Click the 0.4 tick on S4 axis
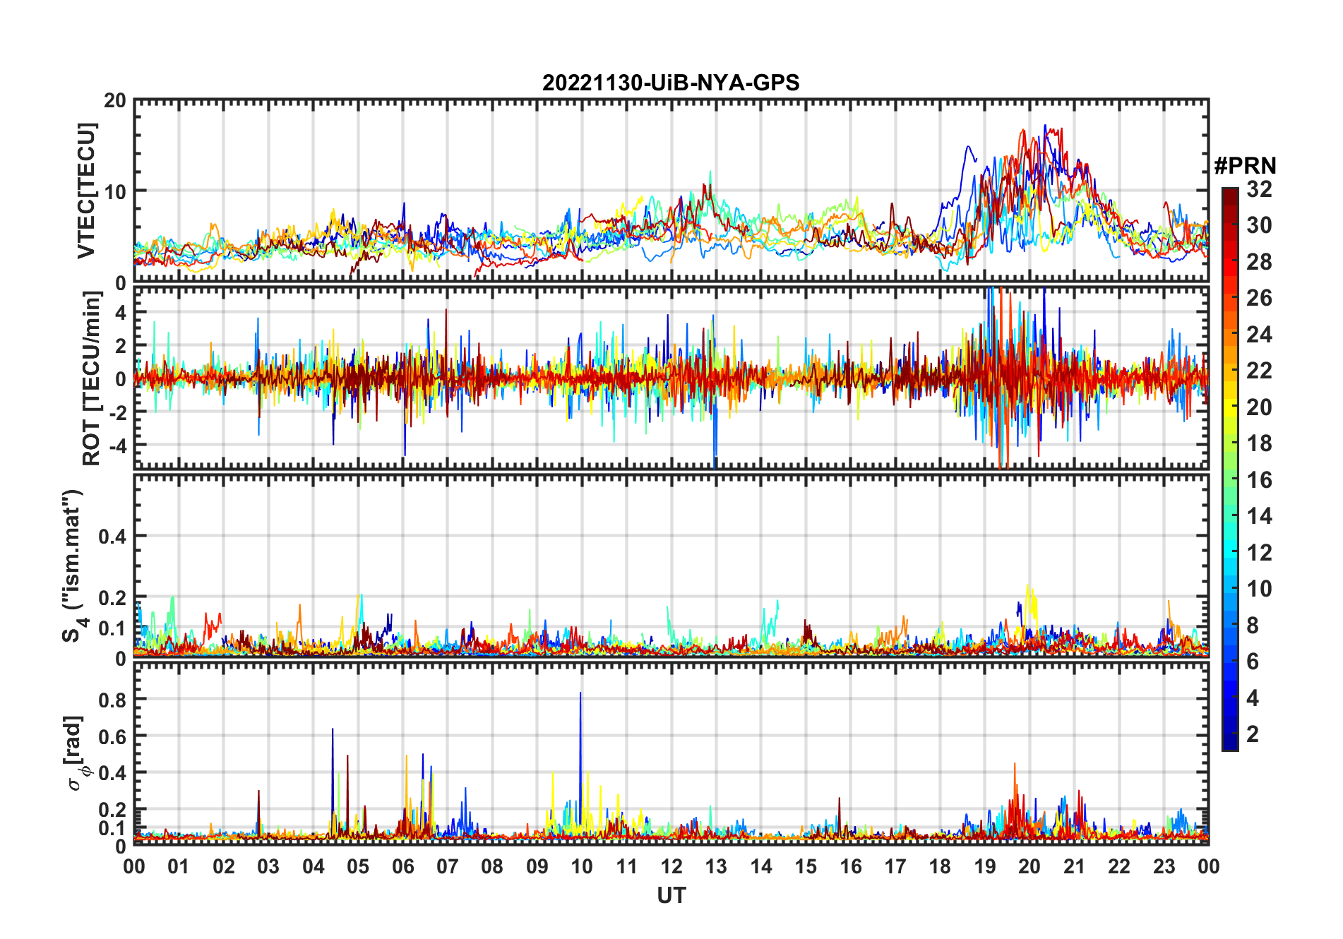 (112, 537)
